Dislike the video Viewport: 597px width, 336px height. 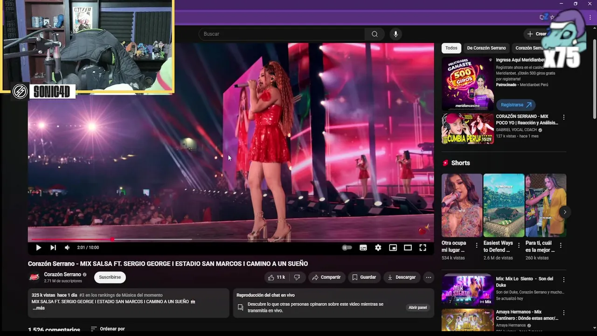pos(297,277)
